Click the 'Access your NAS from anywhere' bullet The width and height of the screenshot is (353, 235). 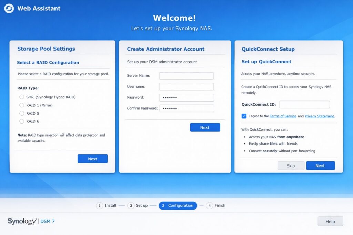point(276,137)
